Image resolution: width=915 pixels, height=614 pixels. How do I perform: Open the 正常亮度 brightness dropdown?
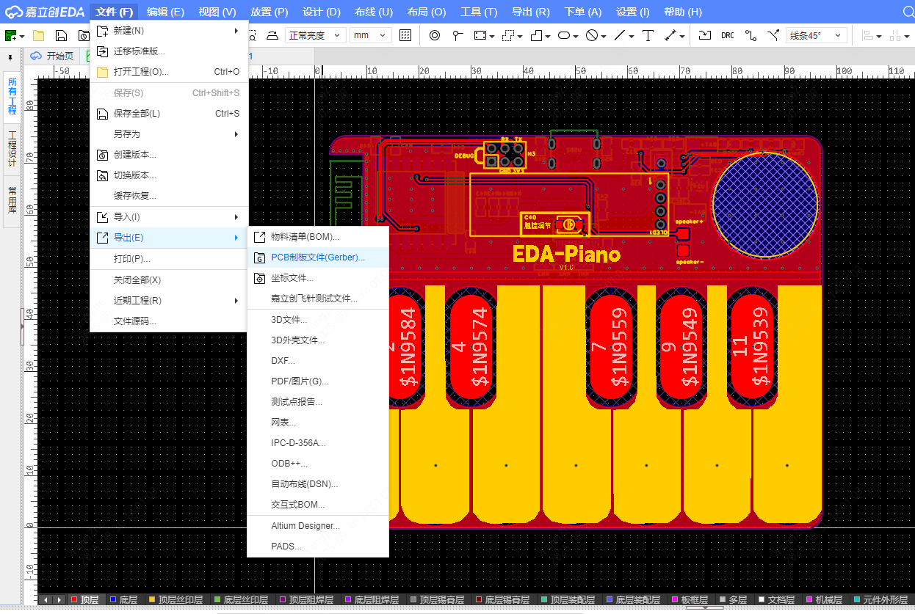(x=315, y=35)
